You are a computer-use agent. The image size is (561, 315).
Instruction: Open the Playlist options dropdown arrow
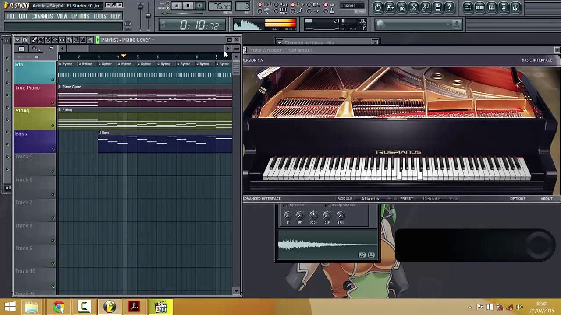tap(18, 40)
